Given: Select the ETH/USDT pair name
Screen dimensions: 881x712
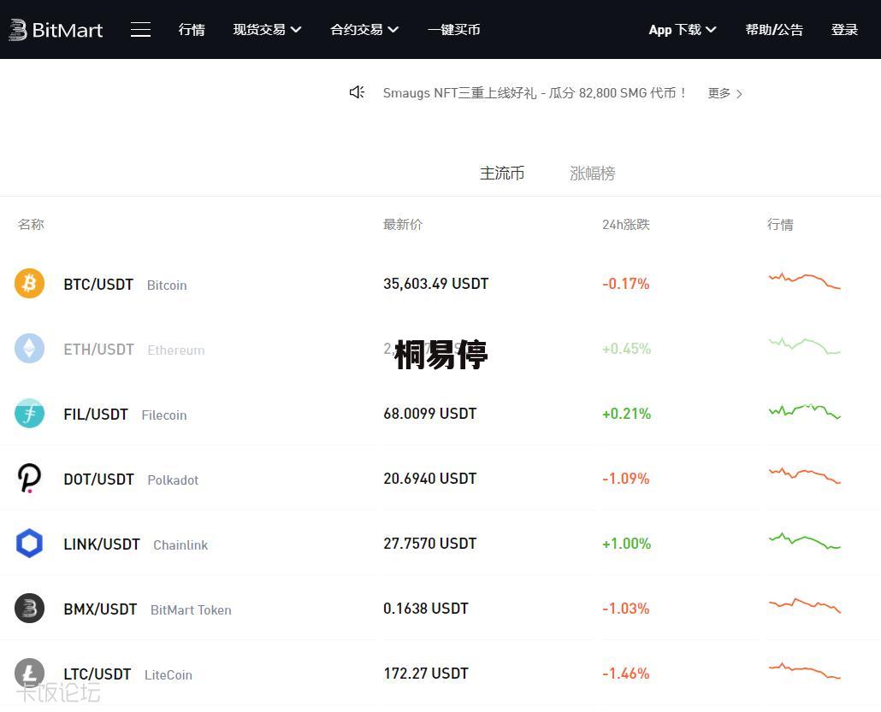Looking at the screenshot, I should (98, 350).
